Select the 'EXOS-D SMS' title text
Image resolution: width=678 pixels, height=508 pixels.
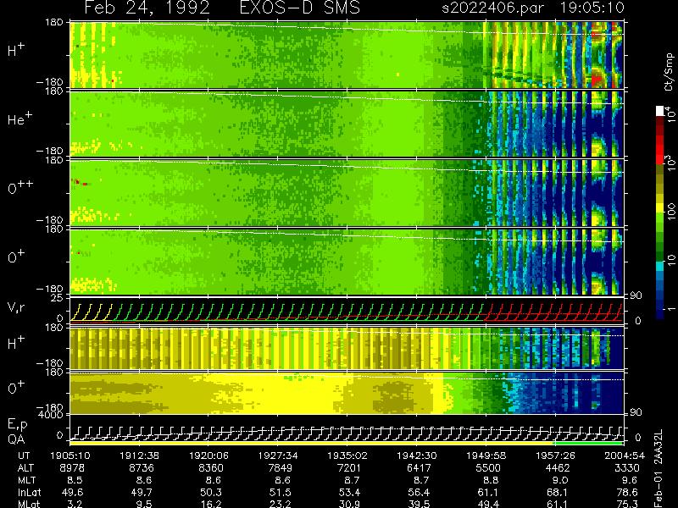click(300, 8)
